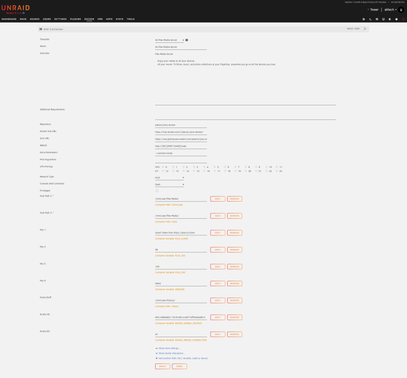The width and height of the screenshot is (407, 378).
Task: Click the plus icon for adding another Path
Action: pyautogui.click(x=157, y=358)
